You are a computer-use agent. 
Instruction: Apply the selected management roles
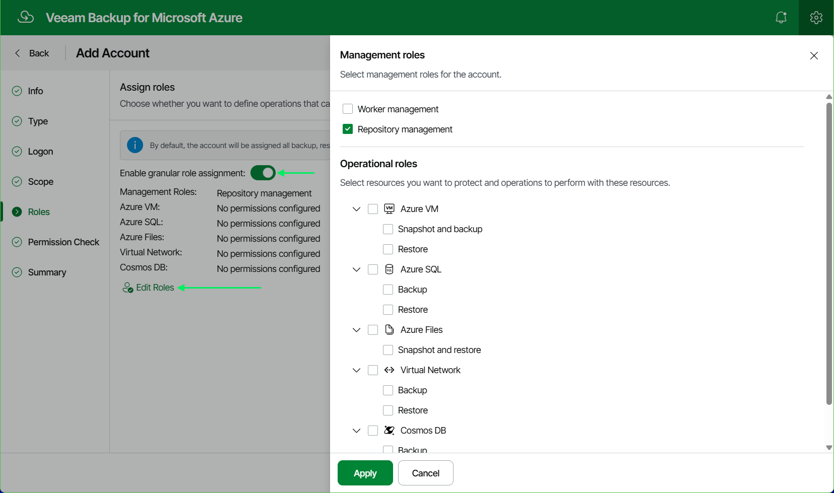pos(365,473)
